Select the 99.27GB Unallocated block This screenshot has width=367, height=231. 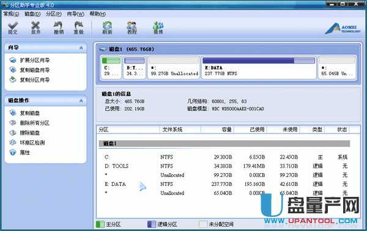pos(174,67)
